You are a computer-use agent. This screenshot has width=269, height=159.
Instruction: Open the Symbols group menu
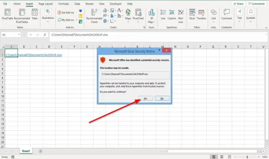pos(251,16)
